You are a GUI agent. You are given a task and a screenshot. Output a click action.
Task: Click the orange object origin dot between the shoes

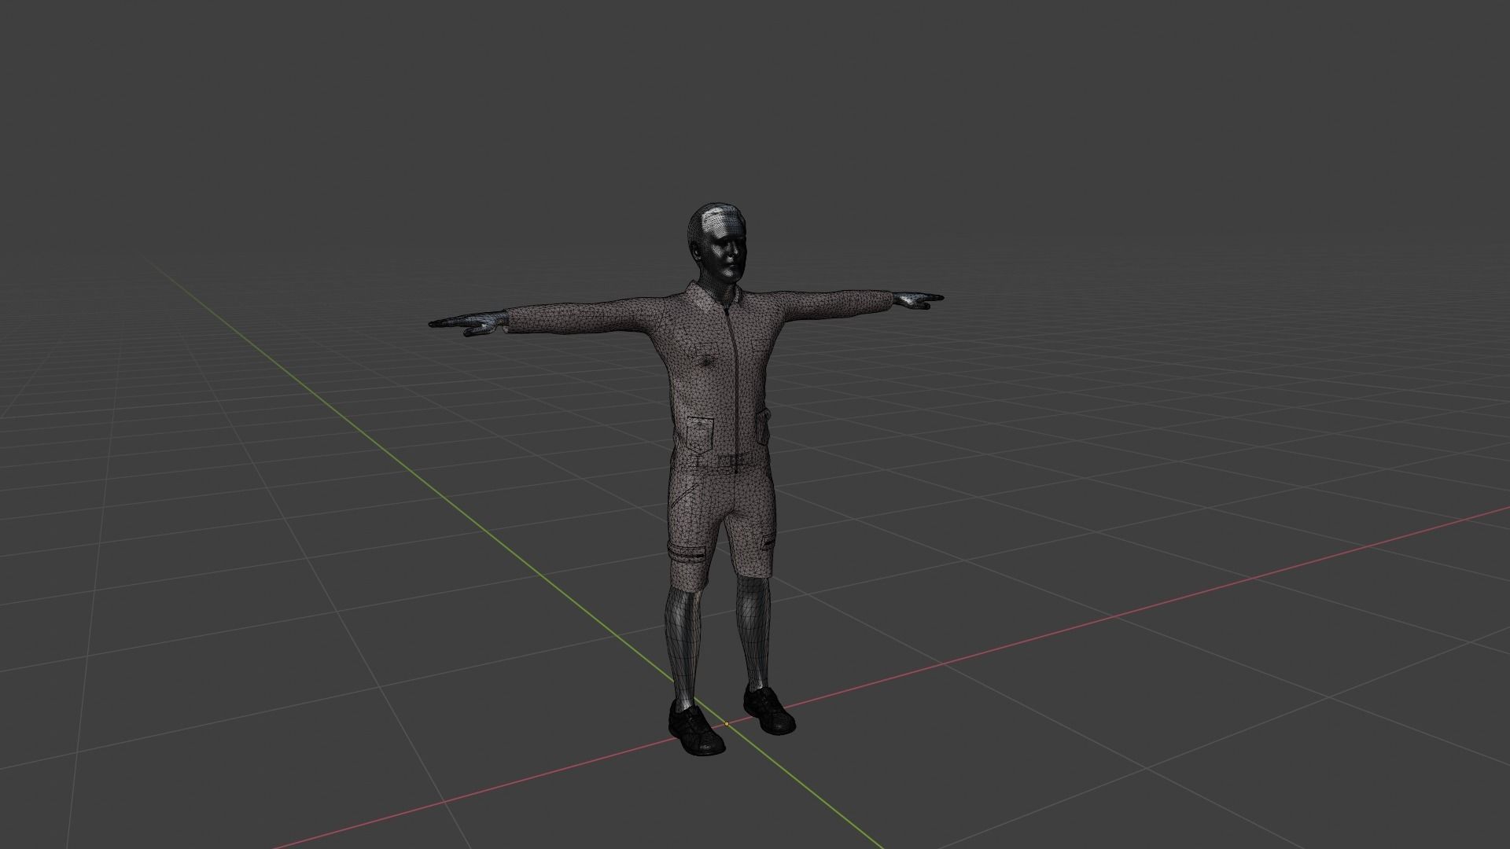tap(726, 723)
